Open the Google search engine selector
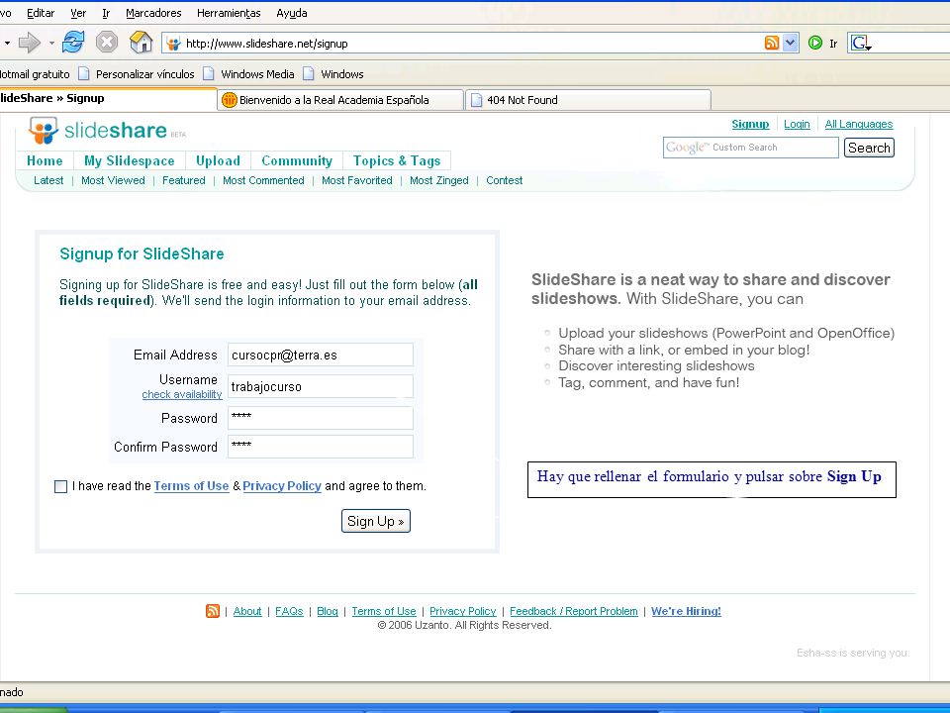 click(x=861, y=43)
